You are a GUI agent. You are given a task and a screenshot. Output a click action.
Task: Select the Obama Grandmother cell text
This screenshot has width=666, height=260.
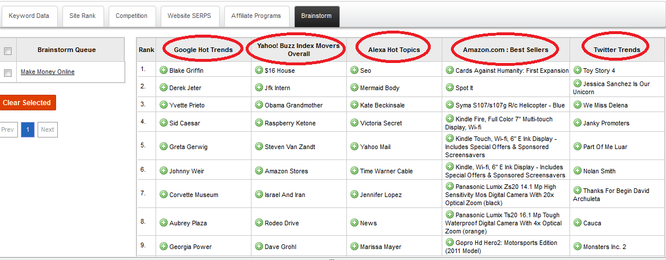(x=294, y=105)
